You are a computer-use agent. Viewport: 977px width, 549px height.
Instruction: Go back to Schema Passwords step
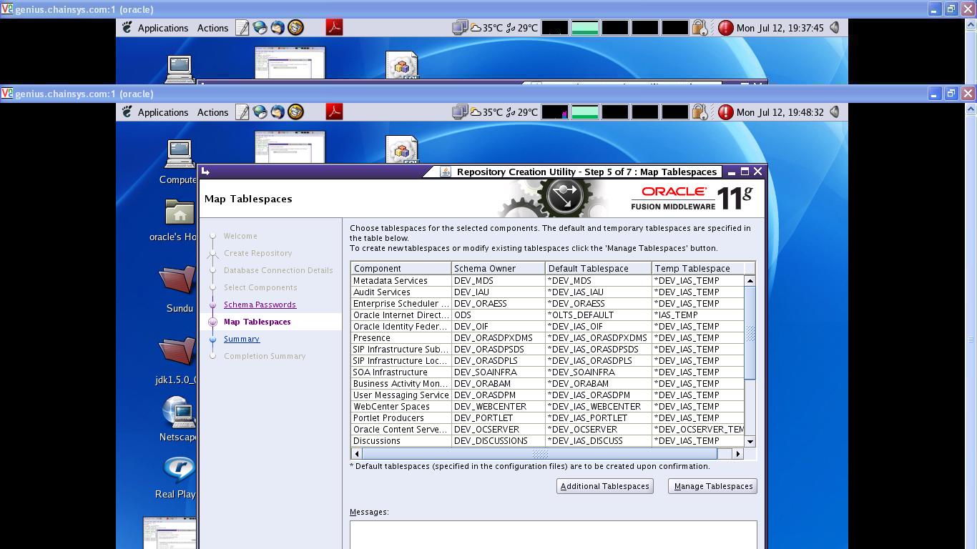coord(260,305)
